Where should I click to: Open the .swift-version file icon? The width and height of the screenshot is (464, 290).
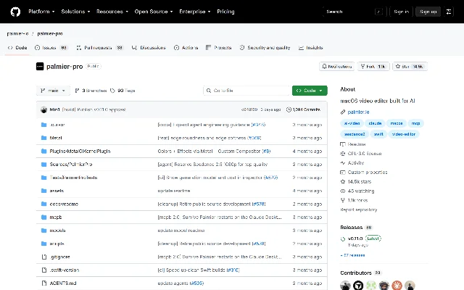[x=44, y=270]
